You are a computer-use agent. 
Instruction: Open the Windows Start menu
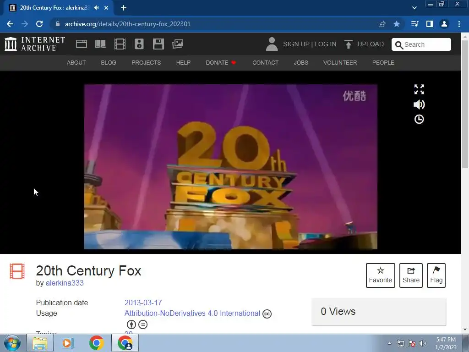pos(12,343)
